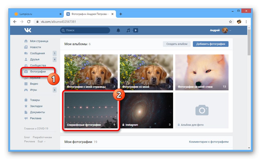This screenshot has width=261, height=160.
Task: Click Добавить фотографии button
Action: coord(211,44)
